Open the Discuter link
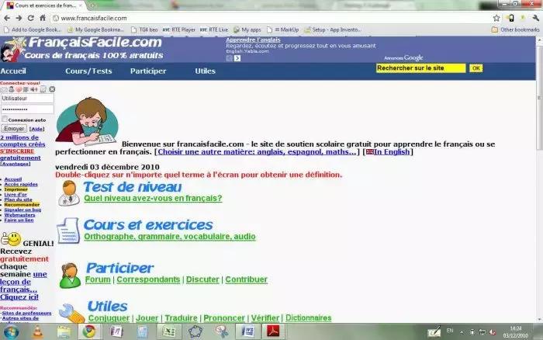This screenshot has width=543, height=340. (202, 279)
